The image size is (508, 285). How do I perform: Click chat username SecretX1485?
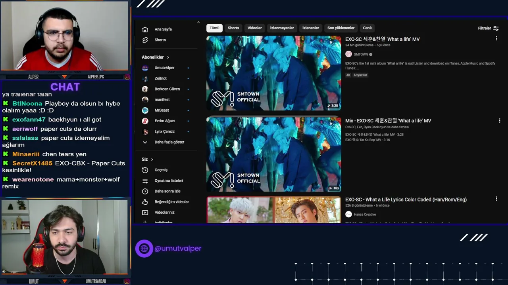(32, 163)
